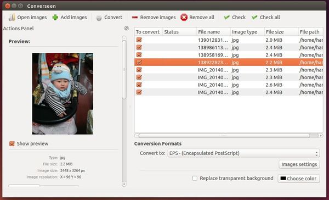Click the 2.6 MiB file size cell
Screen dimensions: 329x200
(x=274, y=85)
